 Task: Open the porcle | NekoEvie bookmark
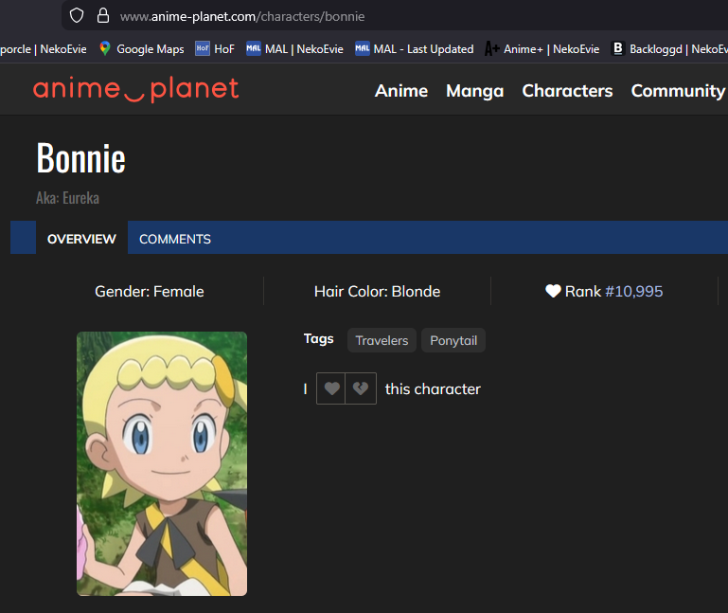[x=44, y=49]
